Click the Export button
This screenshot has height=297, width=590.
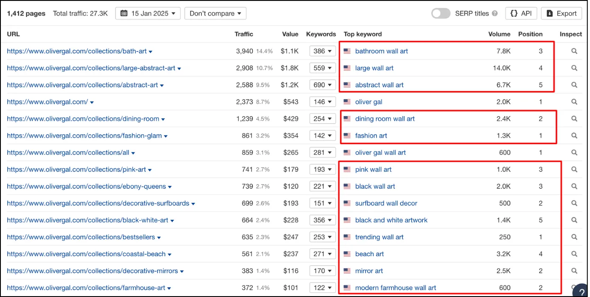point(561,14)
